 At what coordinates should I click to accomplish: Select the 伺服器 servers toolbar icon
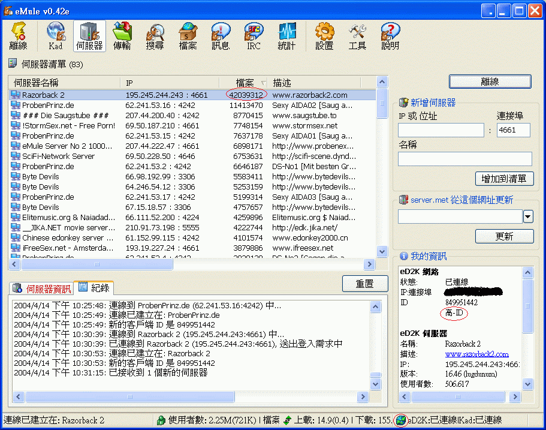[x=89, y=36]
